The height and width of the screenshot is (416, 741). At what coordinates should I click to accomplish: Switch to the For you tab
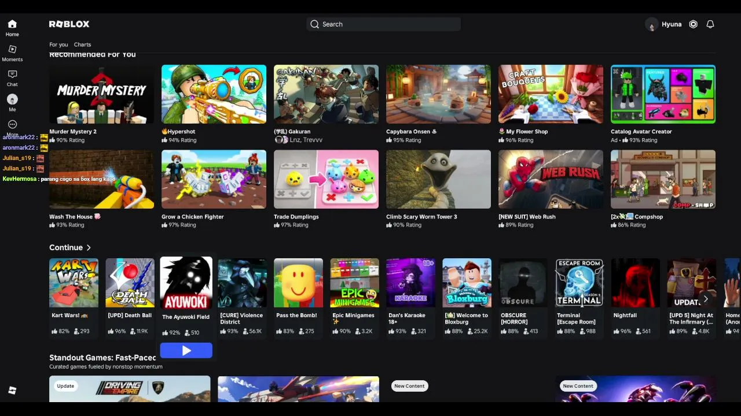pos(58,44)
